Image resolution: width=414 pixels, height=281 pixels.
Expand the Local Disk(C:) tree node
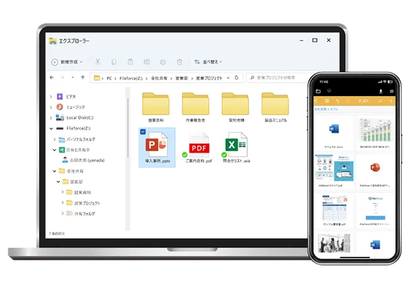(x=51, y=117)
